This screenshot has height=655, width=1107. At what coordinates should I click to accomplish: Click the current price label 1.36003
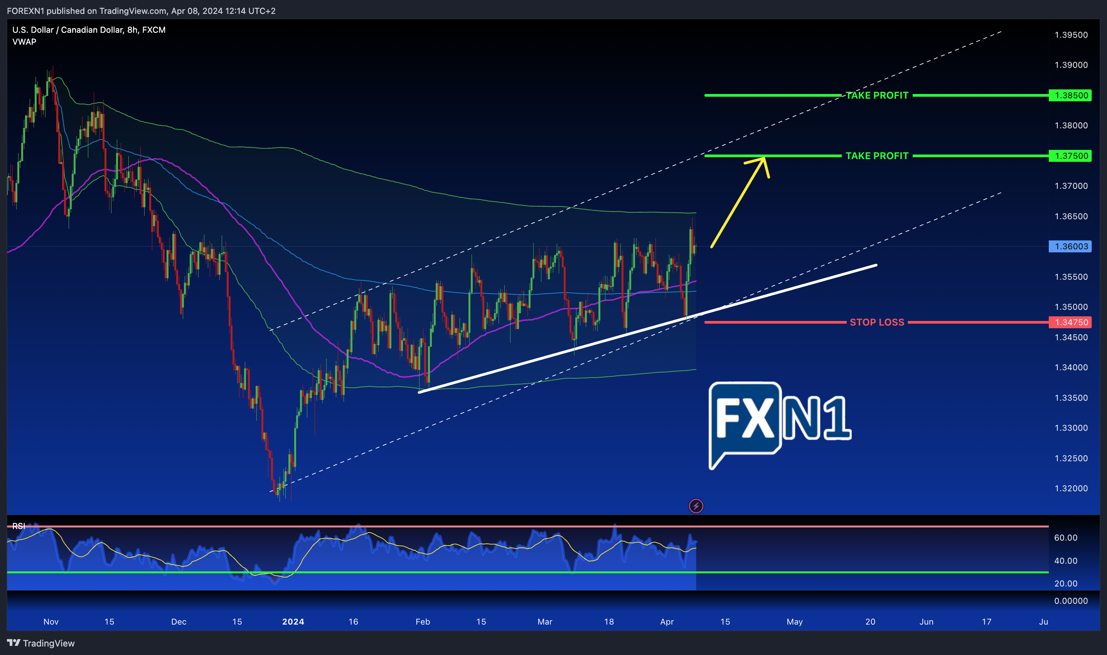coord(1070,246)
